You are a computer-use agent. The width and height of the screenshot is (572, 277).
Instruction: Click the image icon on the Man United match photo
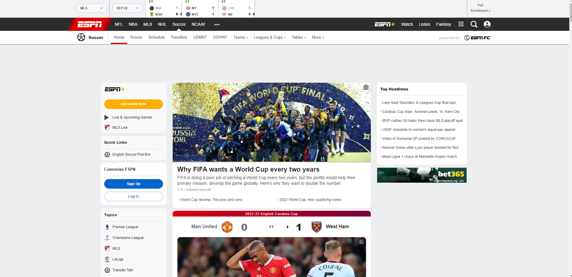[361, 242]
